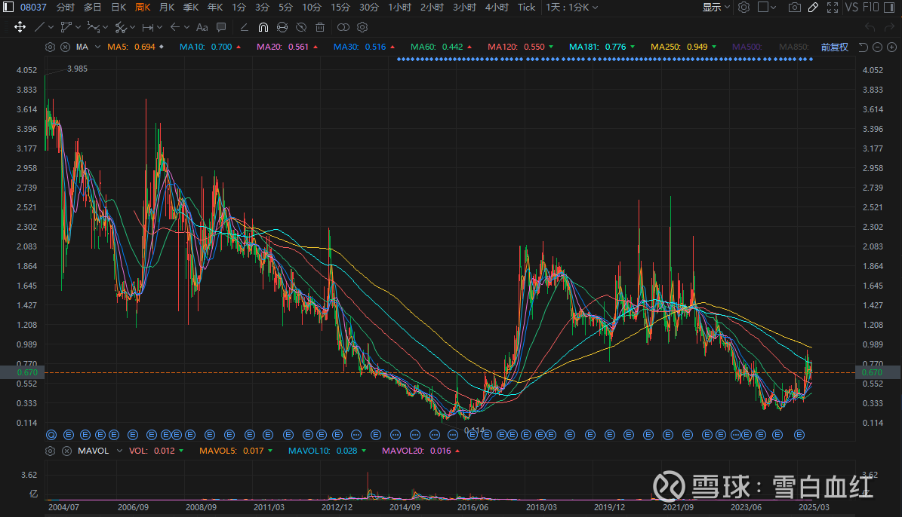The image size is (902, 517).
Task: Undo the last drawing action
Action: [870, 27]
